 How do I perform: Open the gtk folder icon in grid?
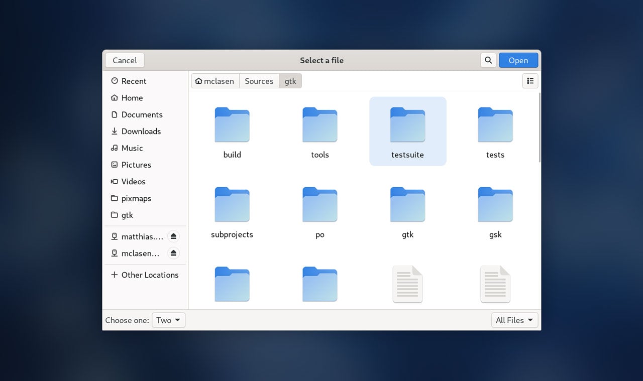coord(408,205)
